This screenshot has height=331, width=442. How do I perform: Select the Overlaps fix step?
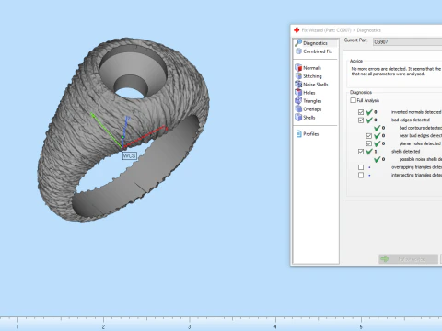click(308, 109)
